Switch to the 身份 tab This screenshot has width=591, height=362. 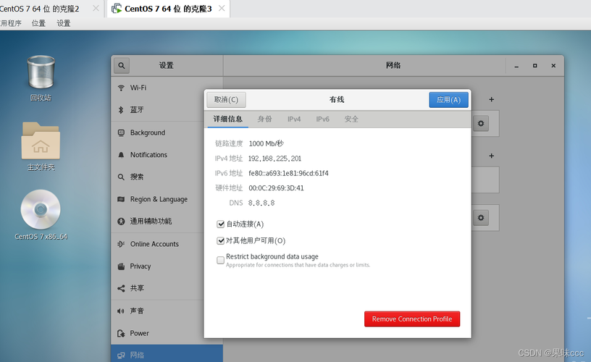265,119
